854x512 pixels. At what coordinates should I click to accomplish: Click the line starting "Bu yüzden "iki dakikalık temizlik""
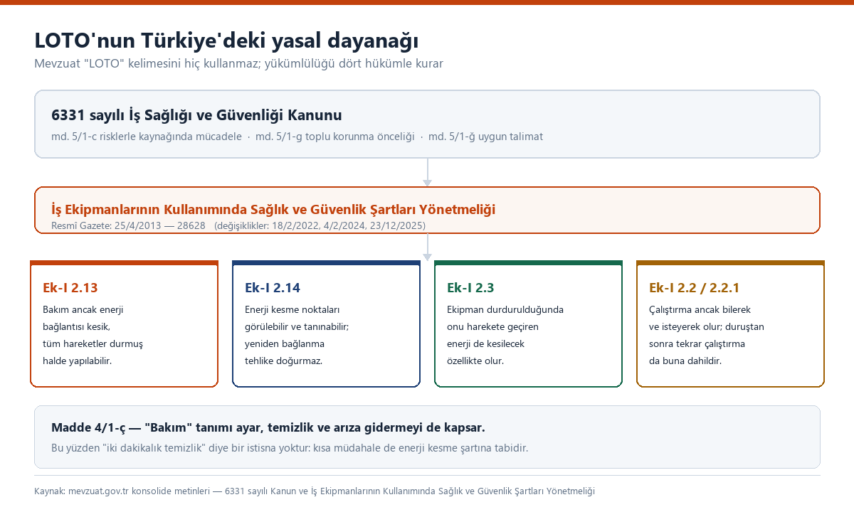tap(290, 448)
